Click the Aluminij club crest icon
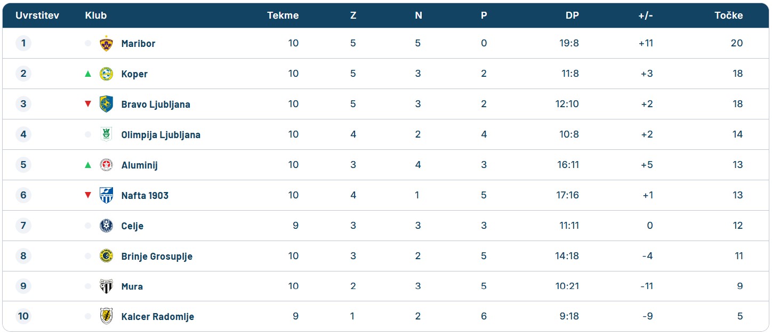The height and width of the screenshot is (336, 772). (107, 165)
